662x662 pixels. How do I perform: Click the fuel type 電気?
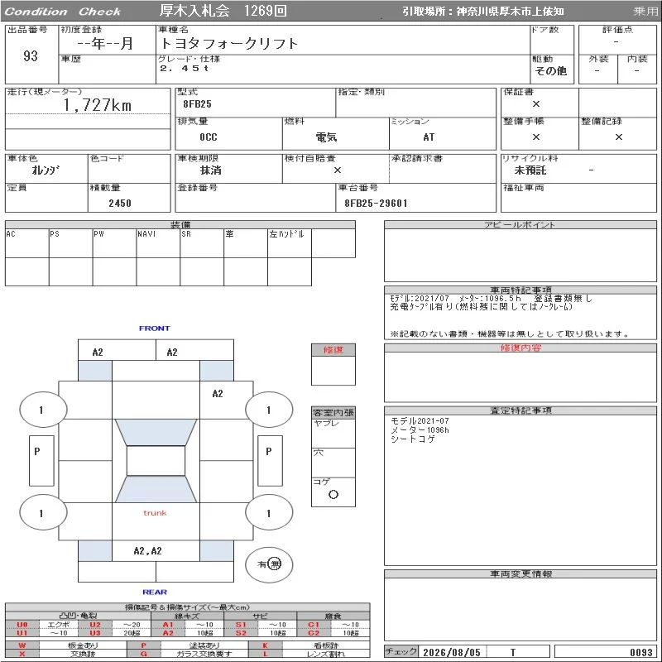point(326,137)
